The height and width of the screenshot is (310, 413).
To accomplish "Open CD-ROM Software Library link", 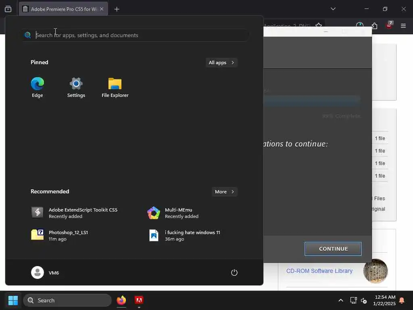I will coord(319,271).
